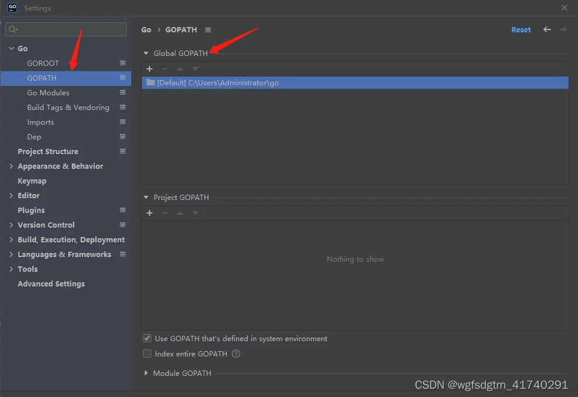Expand the Version Control settings node
Image resolution: width=578 pixels, height=397 pixels.
click(x=11, y=225)
